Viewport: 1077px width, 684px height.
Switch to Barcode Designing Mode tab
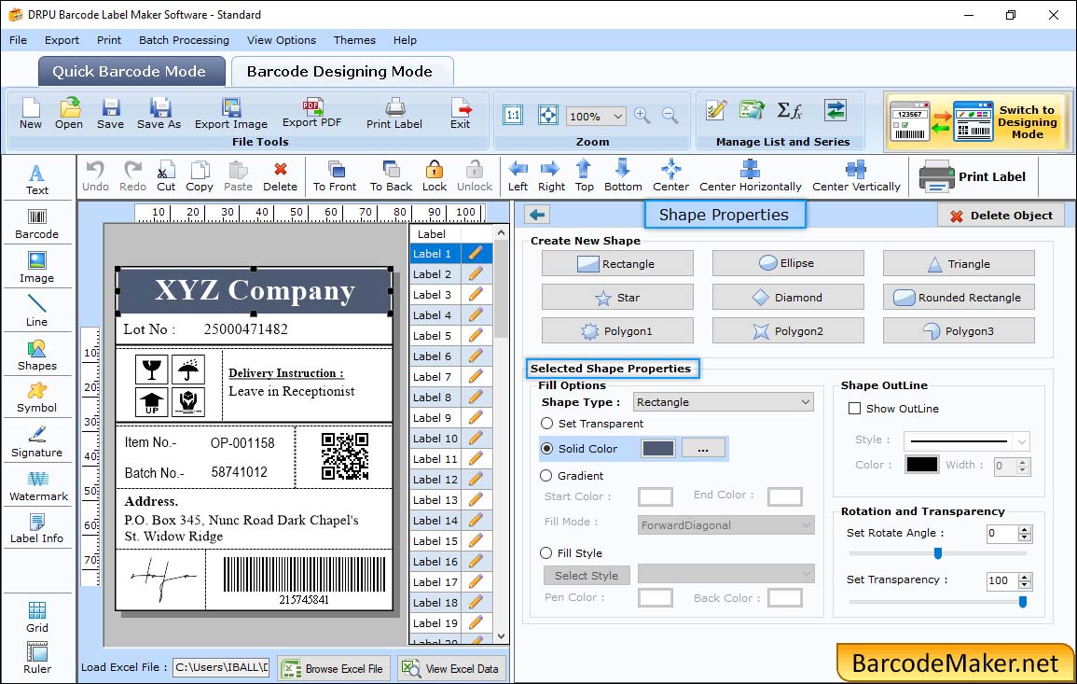tap(342, 72)
